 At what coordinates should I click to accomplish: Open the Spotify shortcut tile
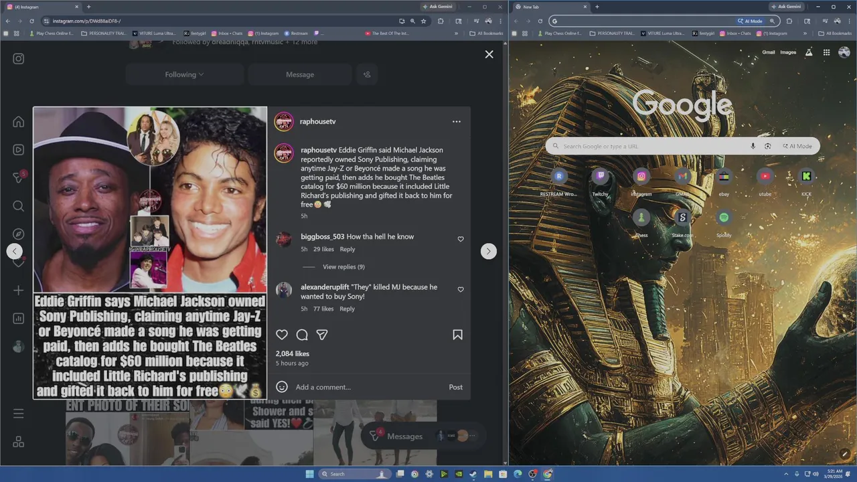[724, 222]
